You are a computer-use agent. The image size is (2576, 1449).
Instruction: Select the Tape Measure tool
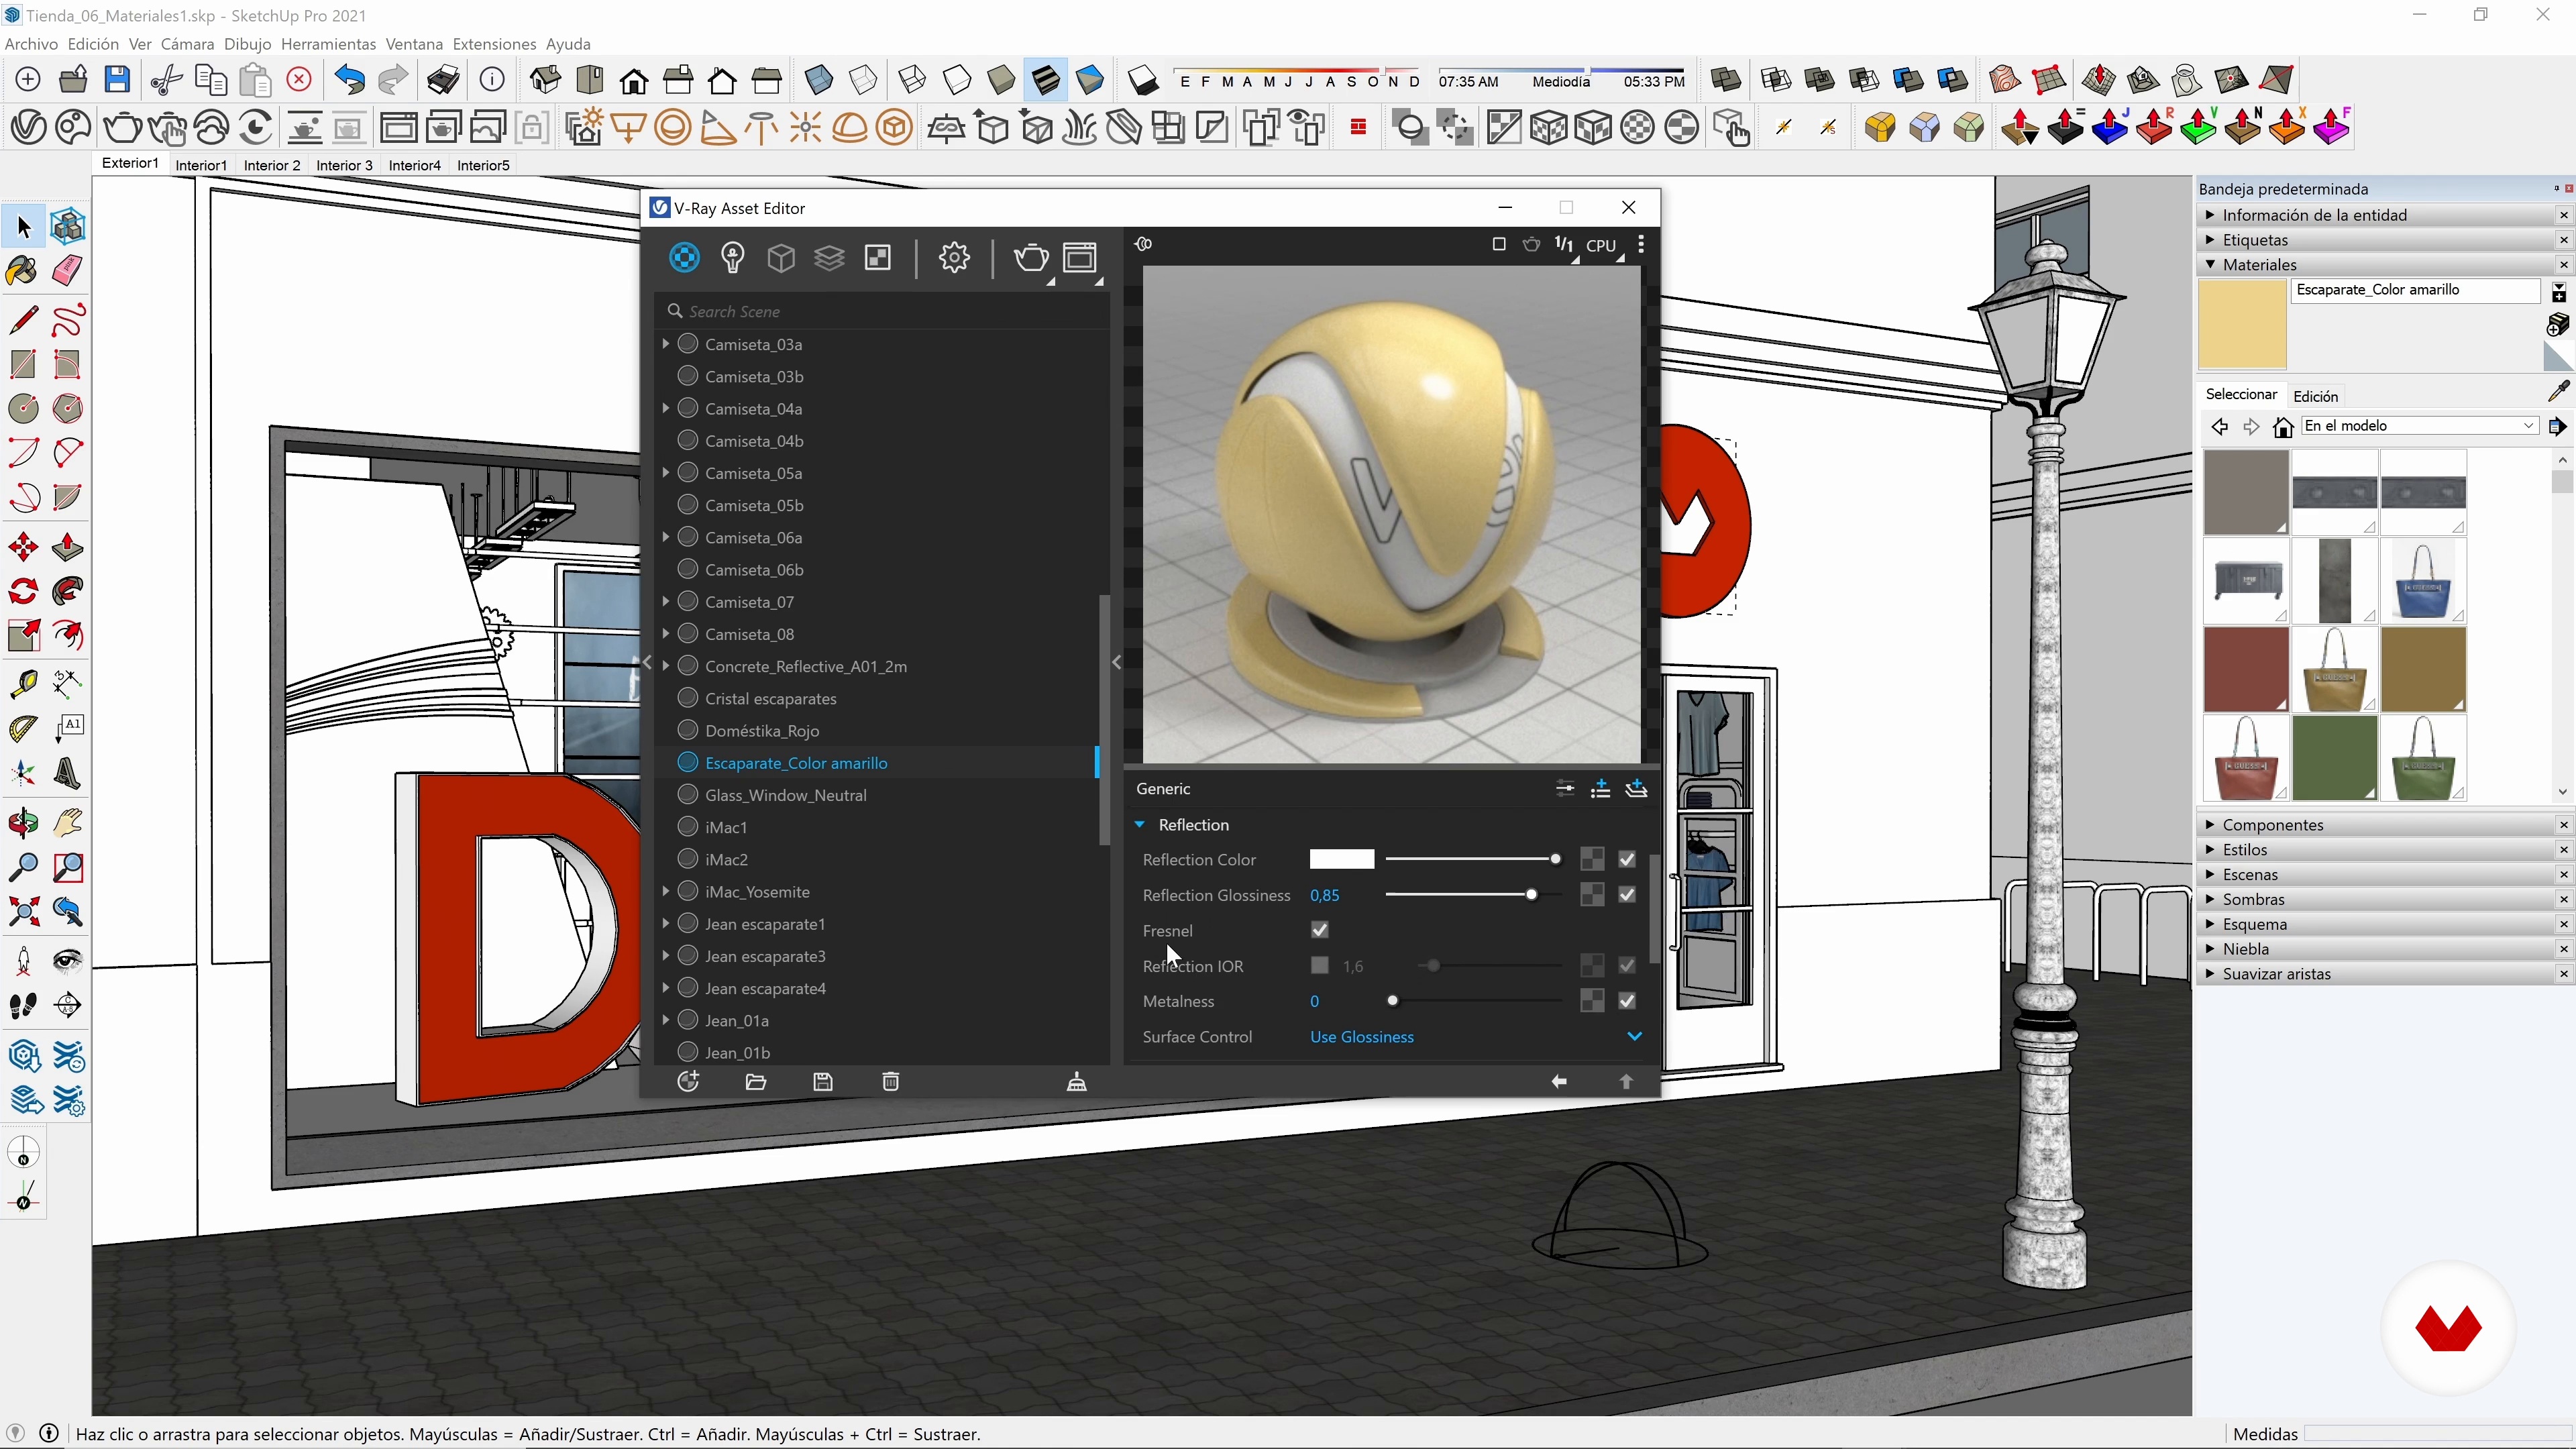pos(23,684)
